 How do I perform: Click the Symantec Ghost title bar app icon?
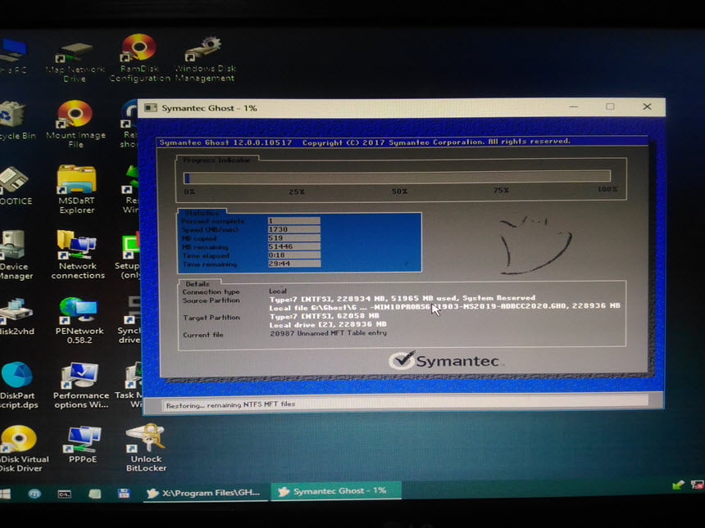[150, 108]
